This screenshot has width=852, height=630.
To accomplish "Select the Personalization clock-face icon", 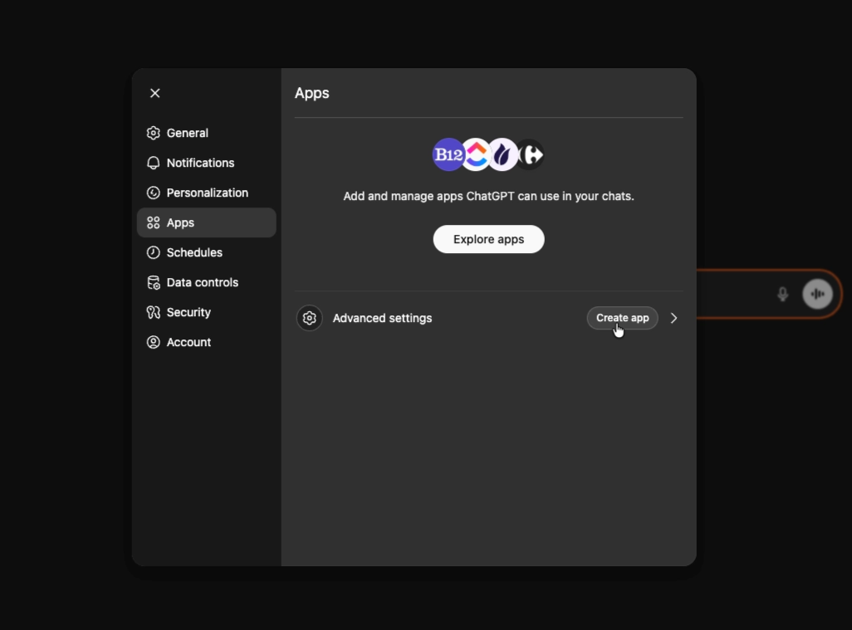I will coord(154,193).
